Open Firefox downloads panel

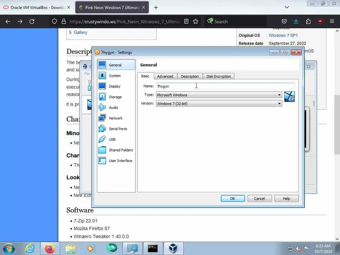click(296, 21)
